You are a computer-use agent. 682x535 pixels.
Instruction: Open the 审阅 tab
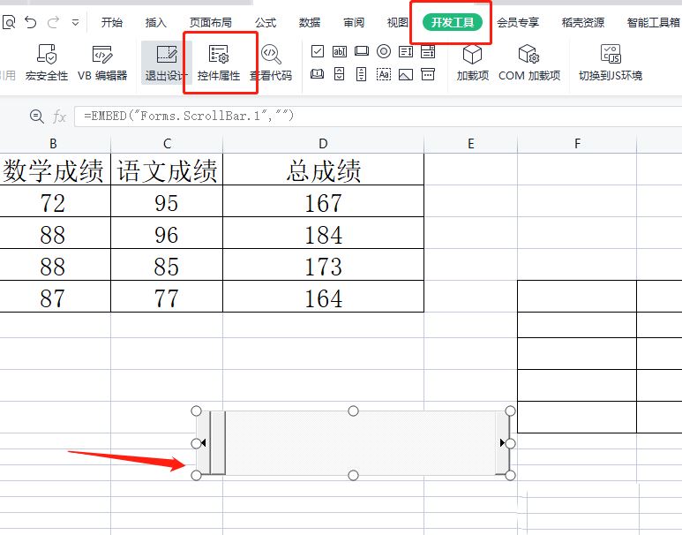coord(354,22)
